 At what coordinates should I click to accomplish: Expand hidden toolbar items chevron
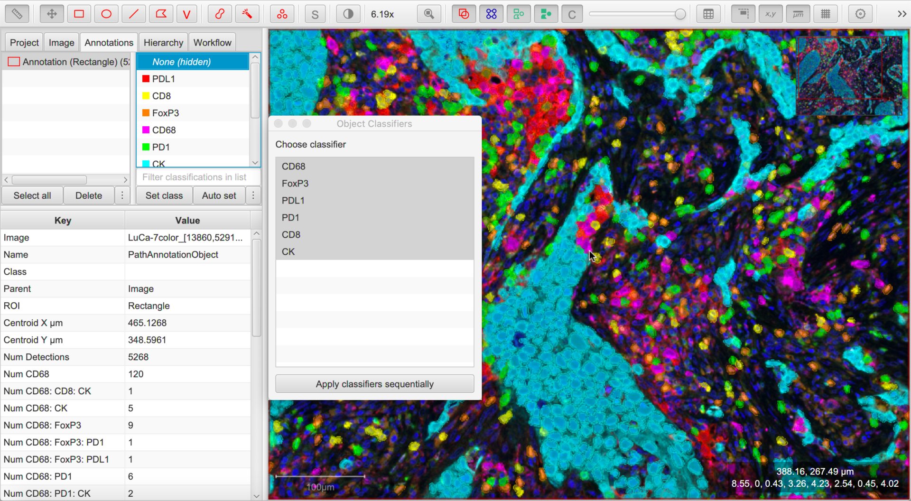tap(902, 14)
